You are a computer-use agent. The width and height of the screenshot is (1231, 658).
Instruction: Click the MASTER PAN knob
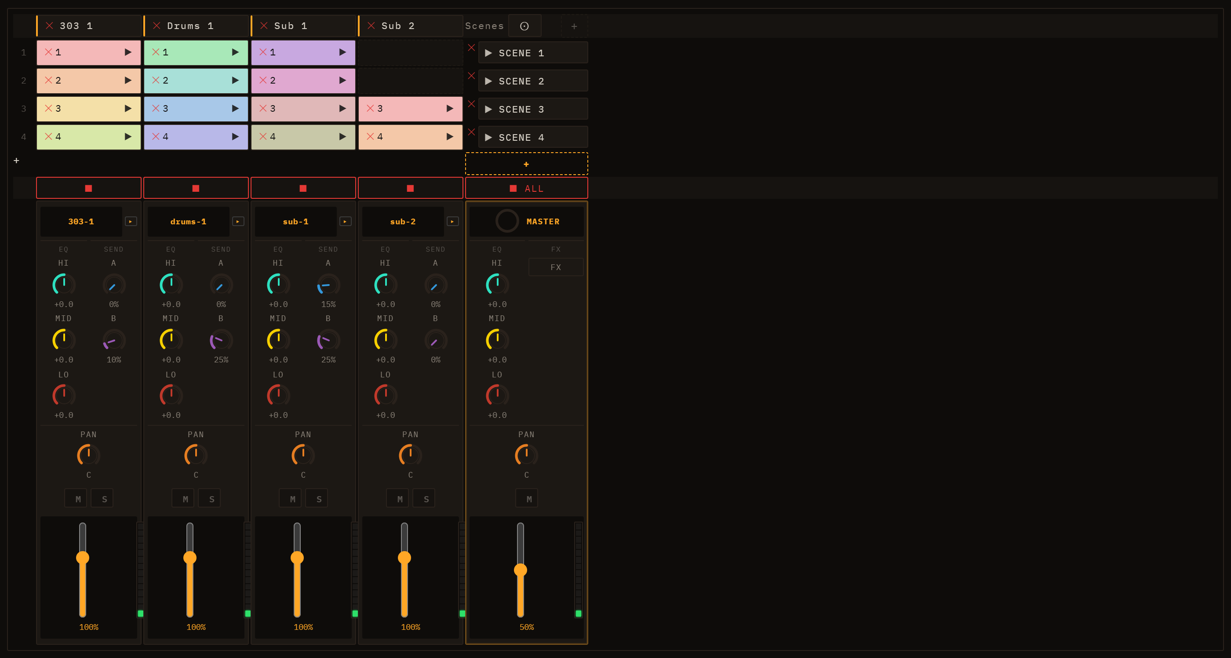click(527, 455)
